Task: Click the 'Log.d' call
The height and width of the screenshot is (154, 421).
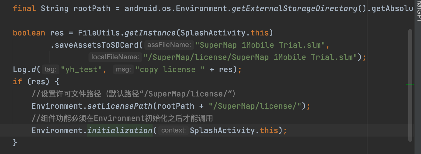Action: tap(24, 69)
